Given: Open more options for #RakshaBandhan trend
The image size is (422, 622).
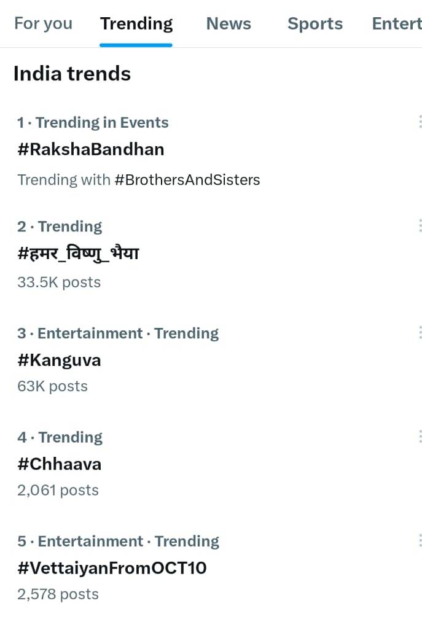Looking at the screenshot, I should coord(420,122).
